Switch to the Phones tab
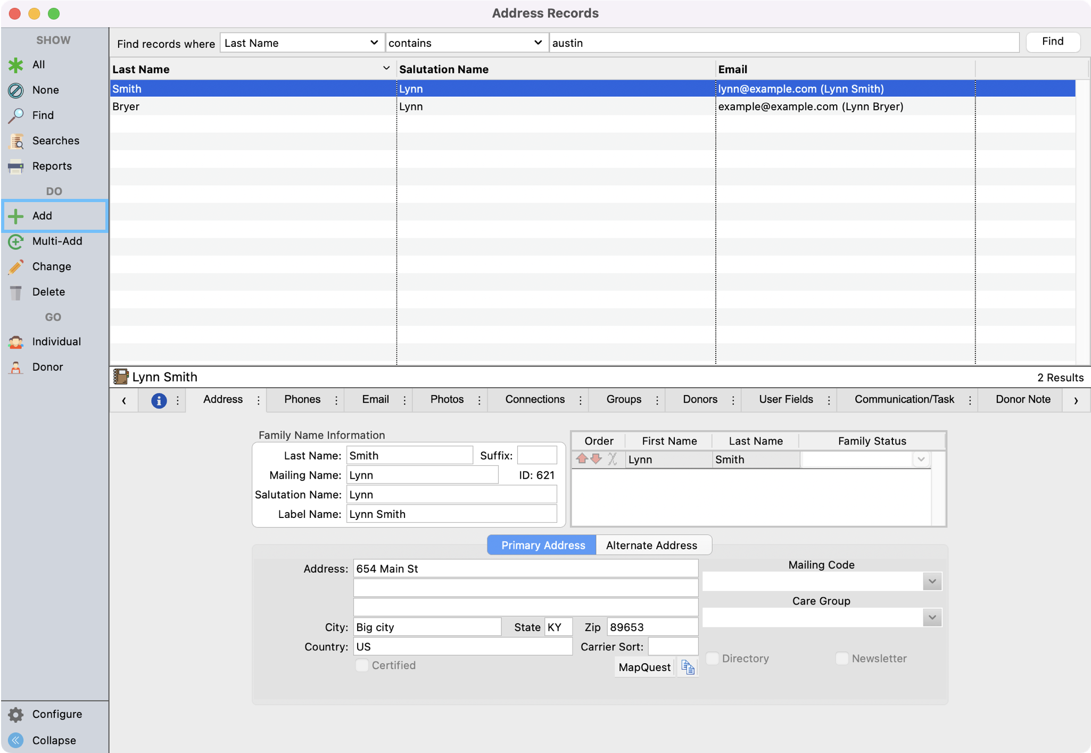This screenshot has height=753, width=1091. tap(302, 399)
